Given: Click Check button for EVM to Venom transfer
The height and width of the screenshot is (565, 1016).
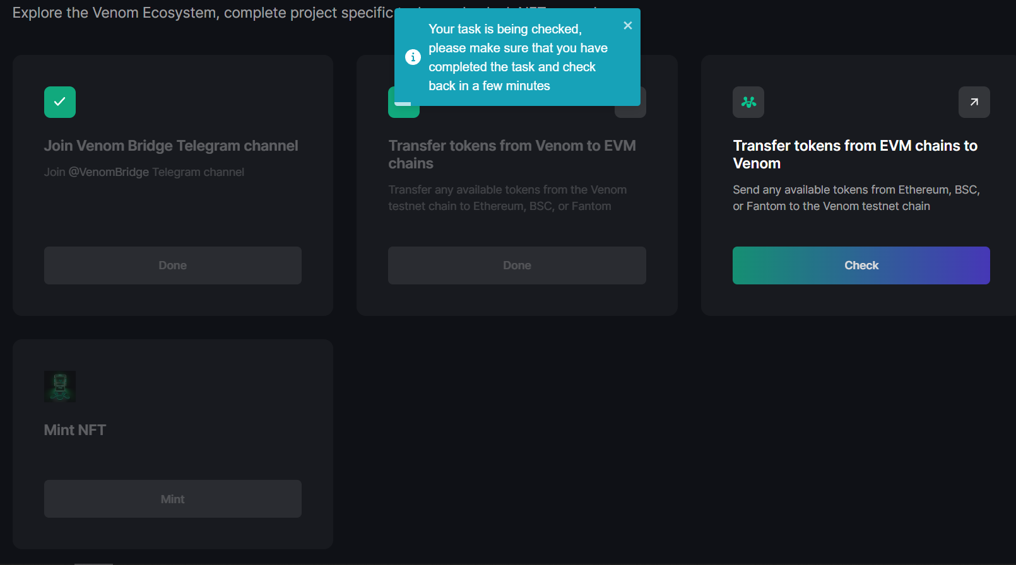Looking at the screenshot, I should (861, 265).
